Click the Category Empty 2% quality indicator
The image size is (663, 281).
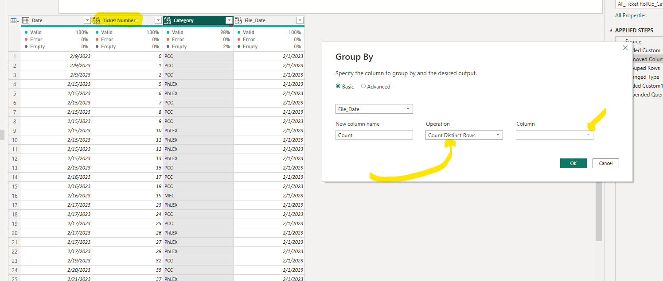click(198, 46)
